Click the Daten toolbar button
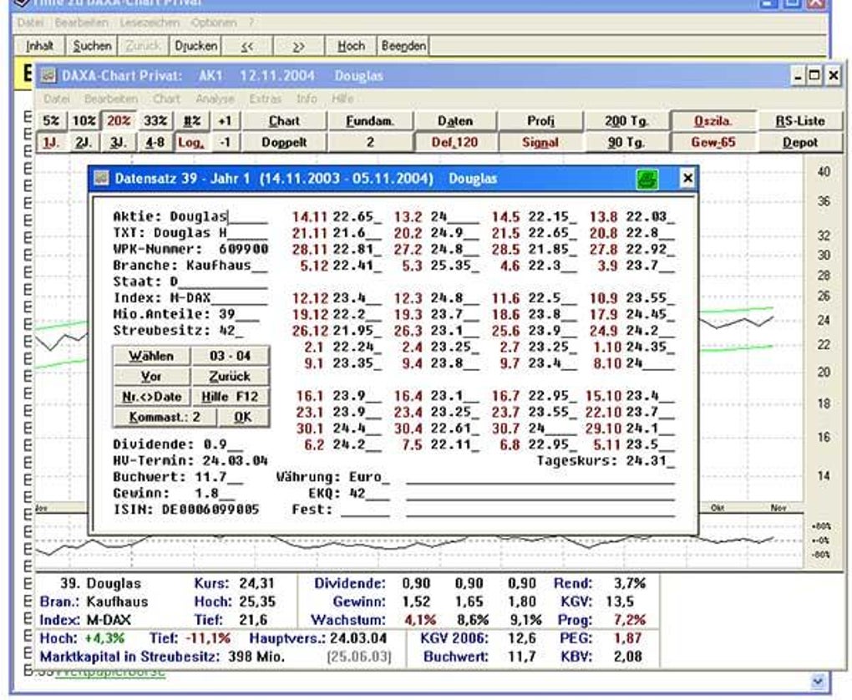852x700 pixels. click(455, 120)
